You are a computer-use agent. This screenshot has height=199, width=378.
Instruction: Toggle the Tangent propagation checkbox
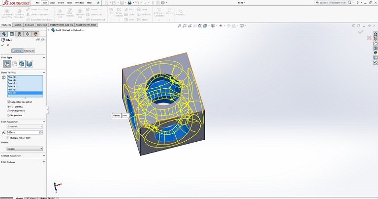click(8, 102)
